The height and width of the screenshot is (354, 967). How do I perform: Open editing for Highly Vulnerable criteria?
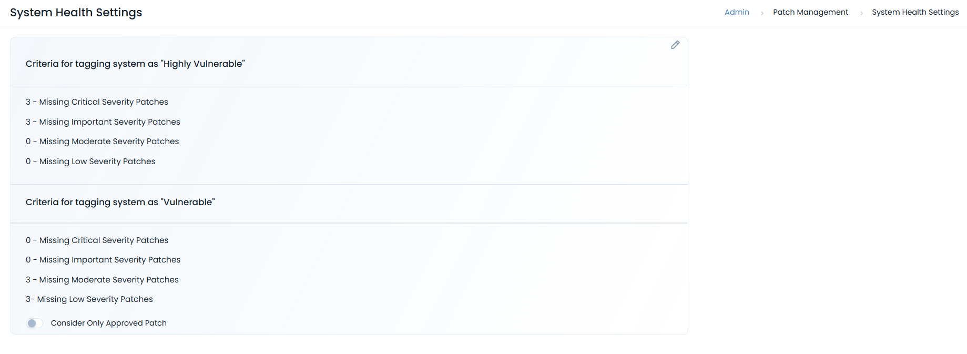coord(675,45)
